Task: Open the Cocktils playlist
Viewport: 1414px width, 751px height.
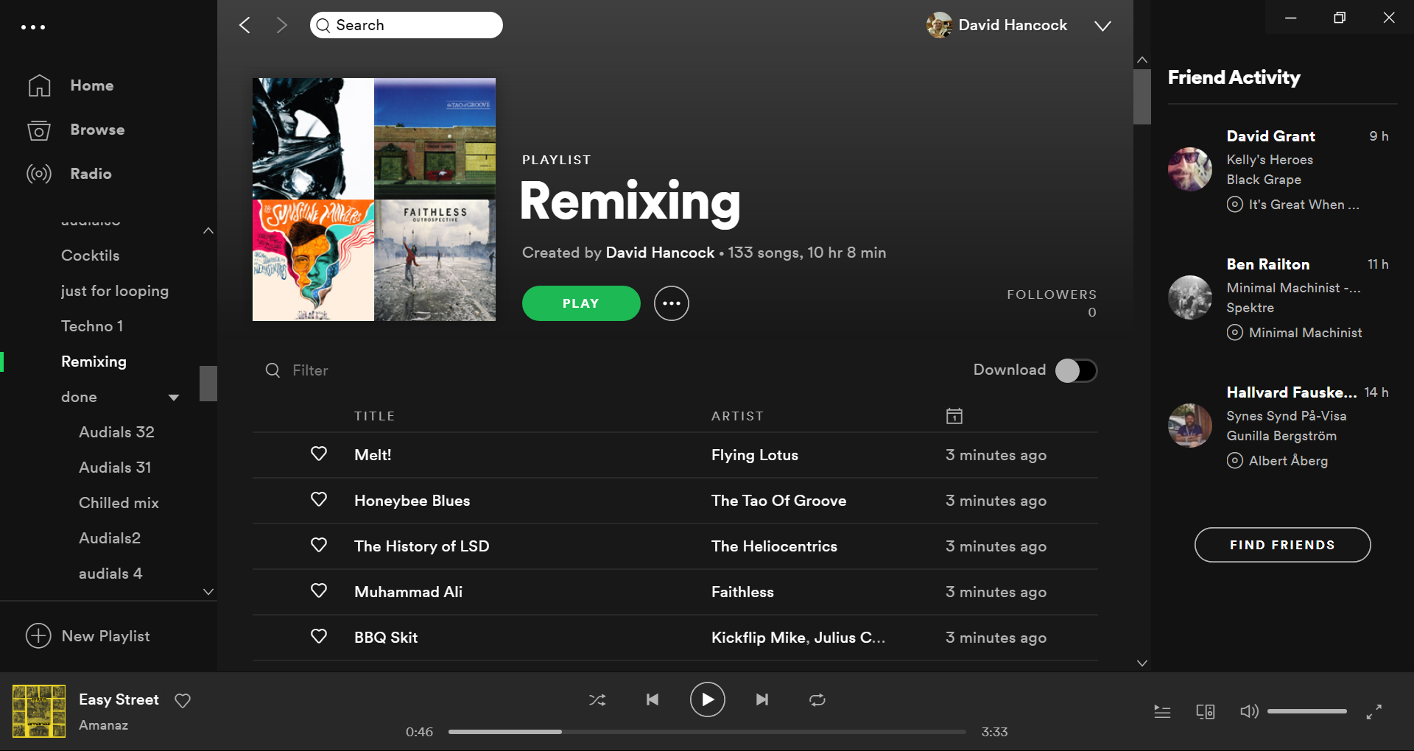Action: coord(90,255)
